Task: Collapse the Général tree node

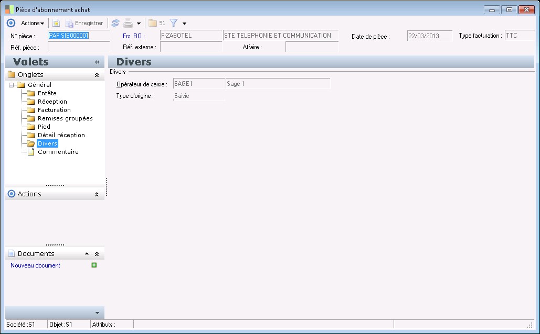Action: (x=12, y=85)
